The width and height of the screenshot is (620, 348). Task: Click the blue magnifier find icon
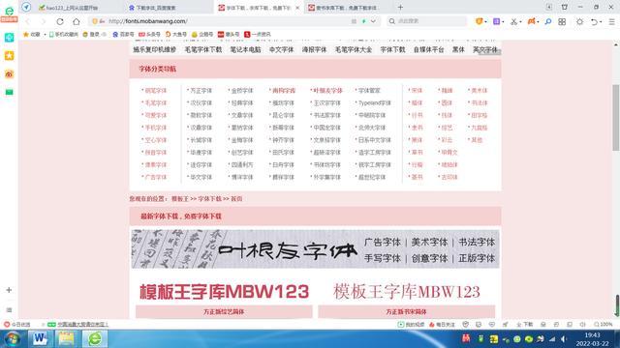click(548, 21)
